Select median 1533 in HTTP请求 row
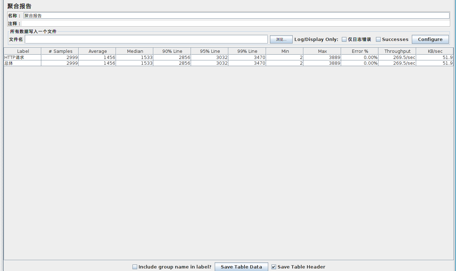The height and width of the screenshot is (271, 456). tap(135, 57)
